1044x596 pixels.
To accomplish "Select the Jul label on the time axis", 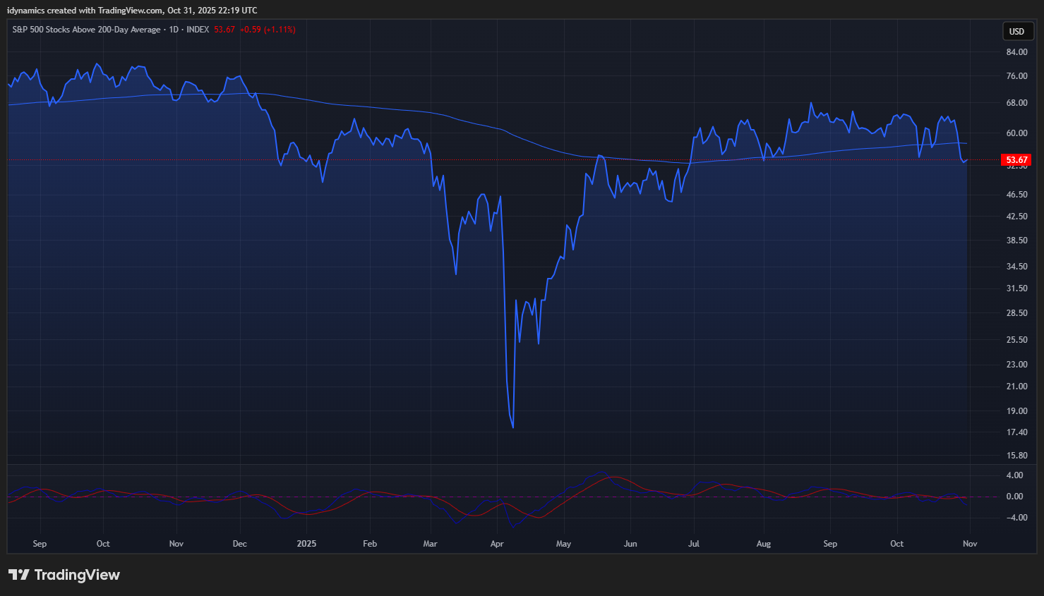I will coord(694,544).
